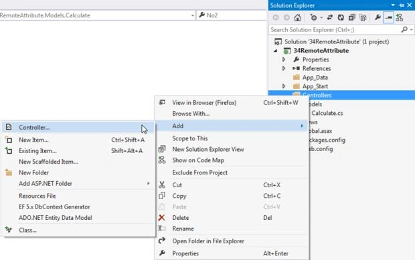Open Pending Changes Filter dropdown arrow
Screen dimensions: 415x260
coord(321,17)
